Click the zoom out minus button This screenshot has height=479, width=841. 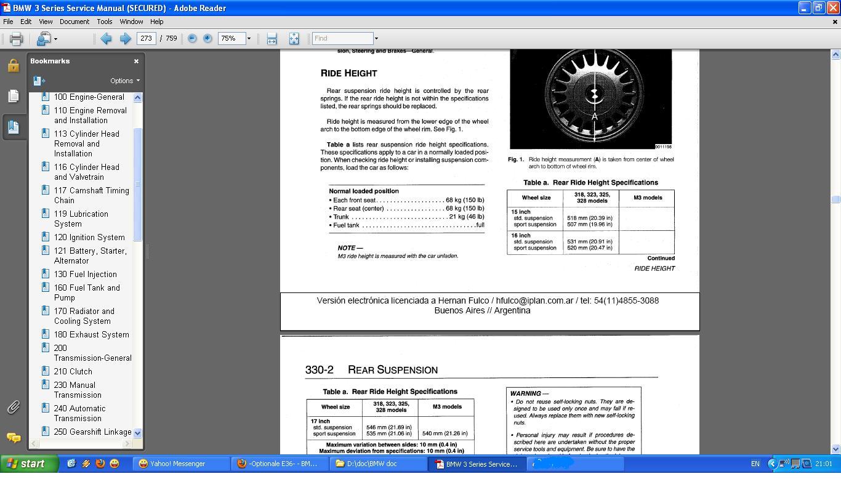192,38
